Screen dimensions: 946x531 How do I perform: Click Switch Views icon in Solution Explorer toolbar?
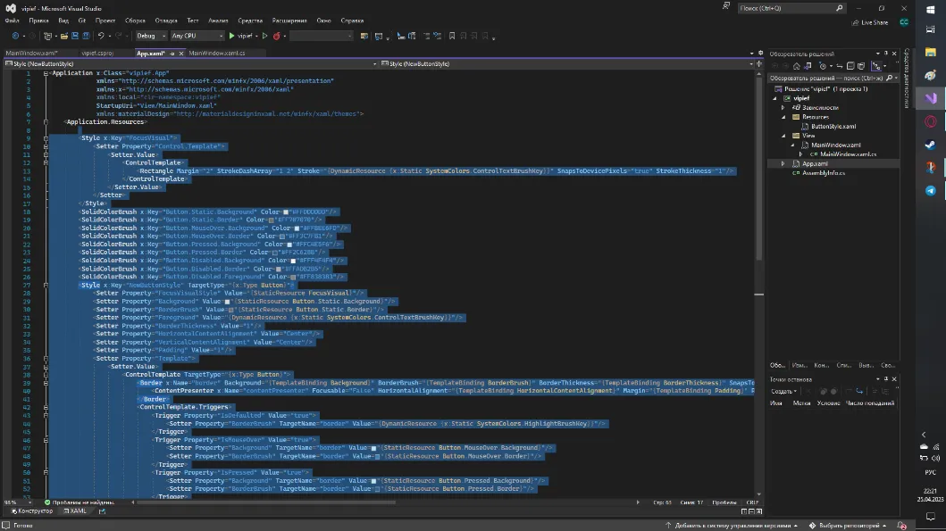pos(808,66)
